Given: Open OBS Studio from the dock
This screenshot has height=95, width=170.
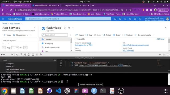Looking at the screenshot, I should click(121, 91).
